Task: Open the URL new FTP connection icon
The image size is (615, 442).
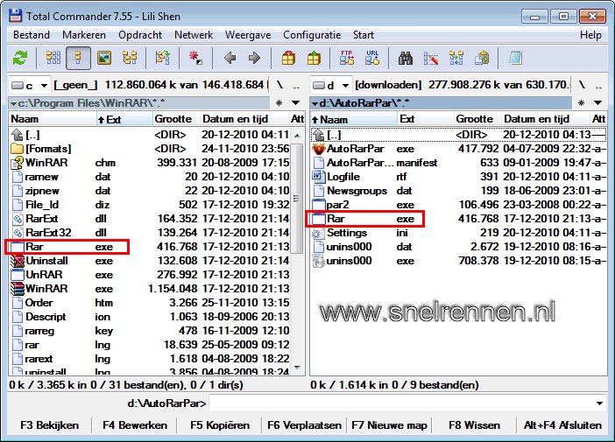Action: 372,59
